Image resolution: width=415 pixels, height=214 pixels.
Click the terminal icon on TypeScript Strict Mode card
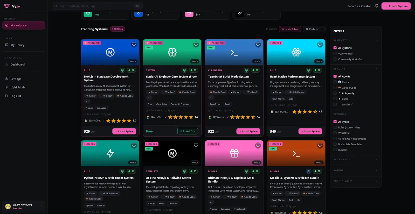[234, 53]
